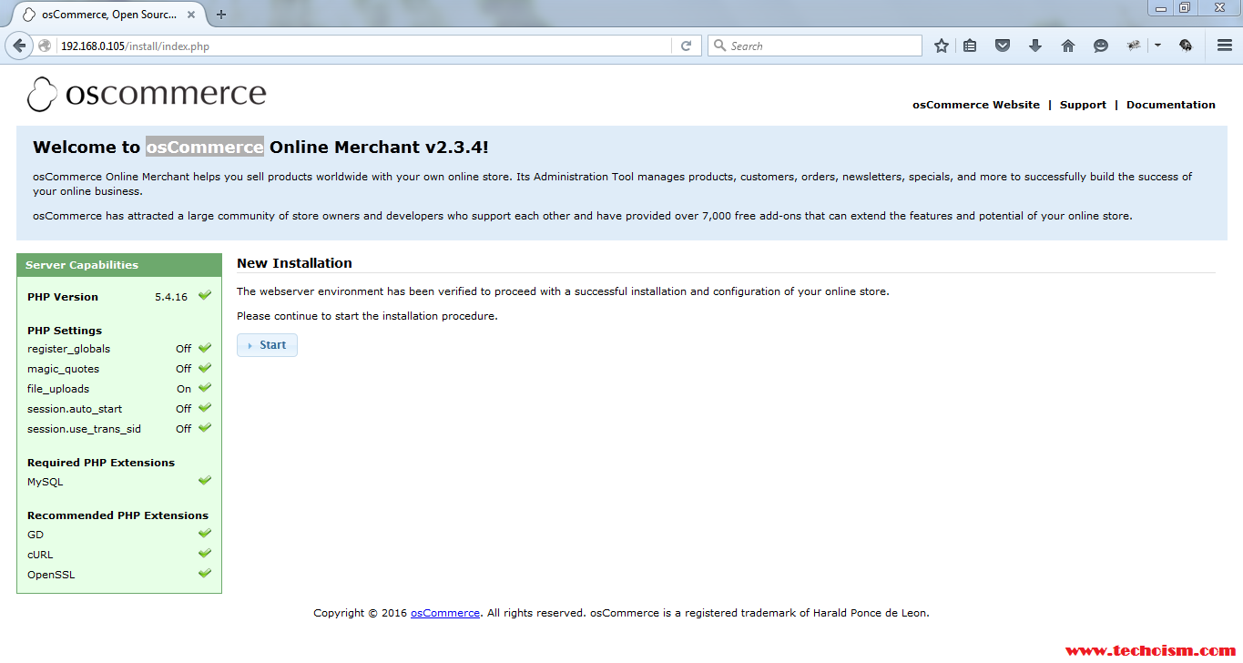Image resolution: width=1243 pixels, height=663 pixels.
Task: Click the Pocket save icon
Action: 1003,46
